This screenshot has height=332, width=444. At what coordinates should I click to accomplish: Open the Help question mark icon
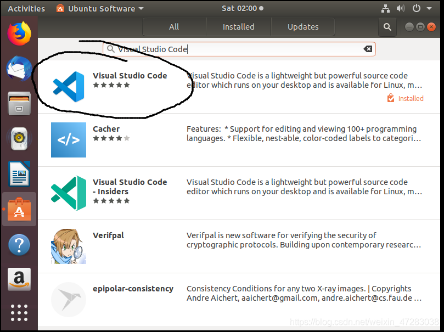coord(19,245)
